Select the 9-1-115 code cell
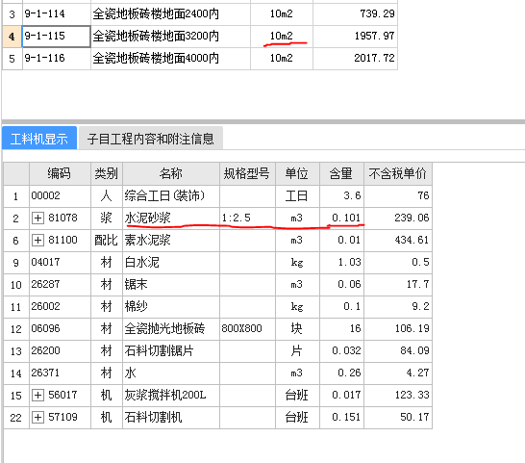 (x=56, y=37)
